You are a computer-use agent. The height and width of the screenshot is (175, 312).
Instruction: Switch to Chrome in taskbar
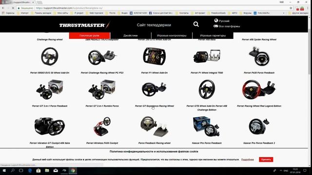(73, 171)
